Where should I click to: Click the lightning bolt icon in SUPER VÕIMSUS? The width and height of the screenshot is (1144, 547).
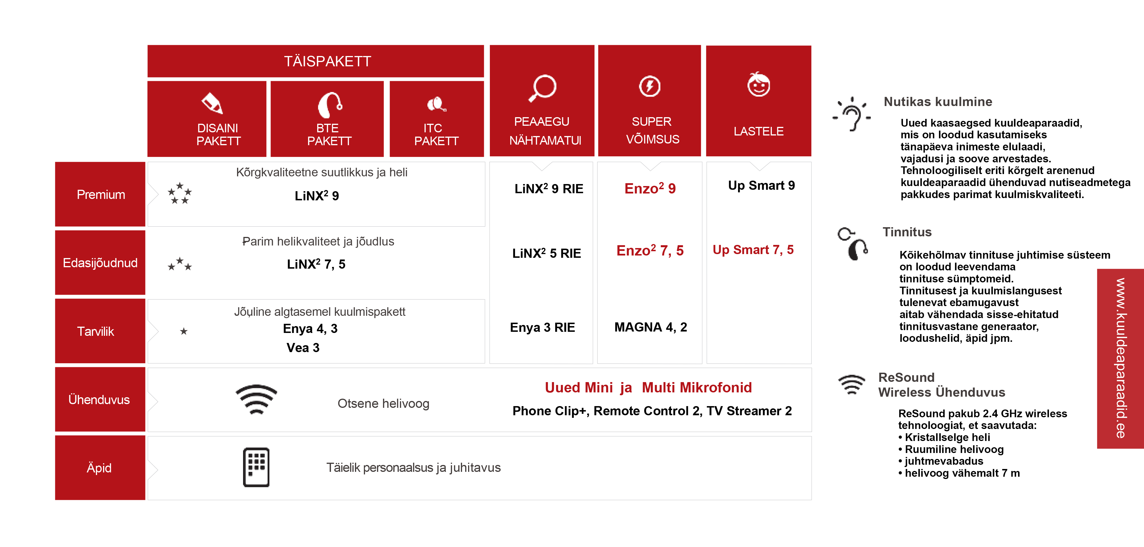[650, 86]
